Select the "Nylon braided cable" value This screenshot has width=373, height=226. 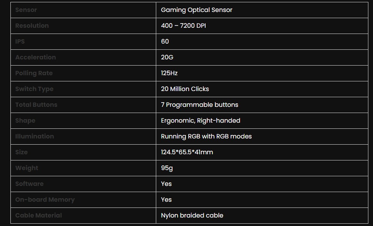(192, 216)
